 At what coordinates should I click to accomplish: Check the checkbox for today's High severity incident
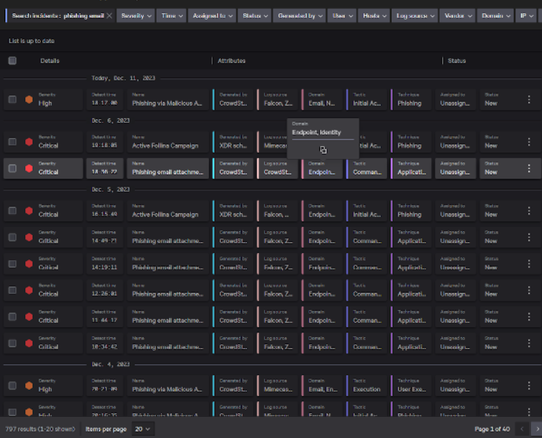[12, 99]
